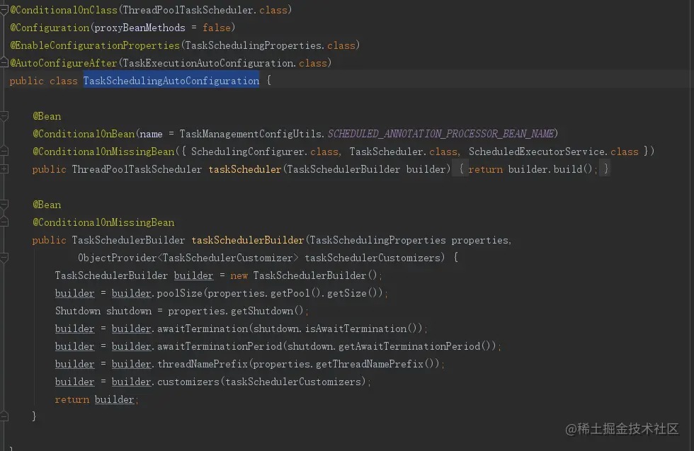This screenshot has height=451, width=694.
Task: Click the customizers builder method
Action: (x=188, y=382)
